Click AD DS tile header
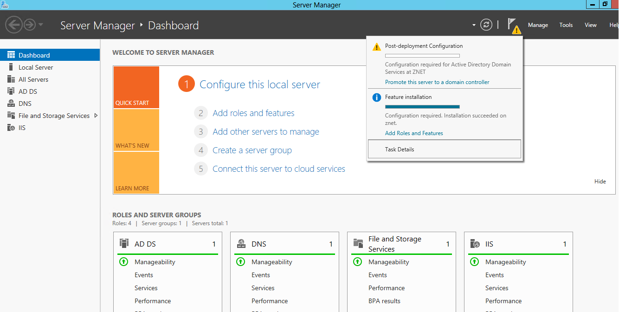Image resolution: width=619 pixels, height=312 pixels. click(168, 244)
